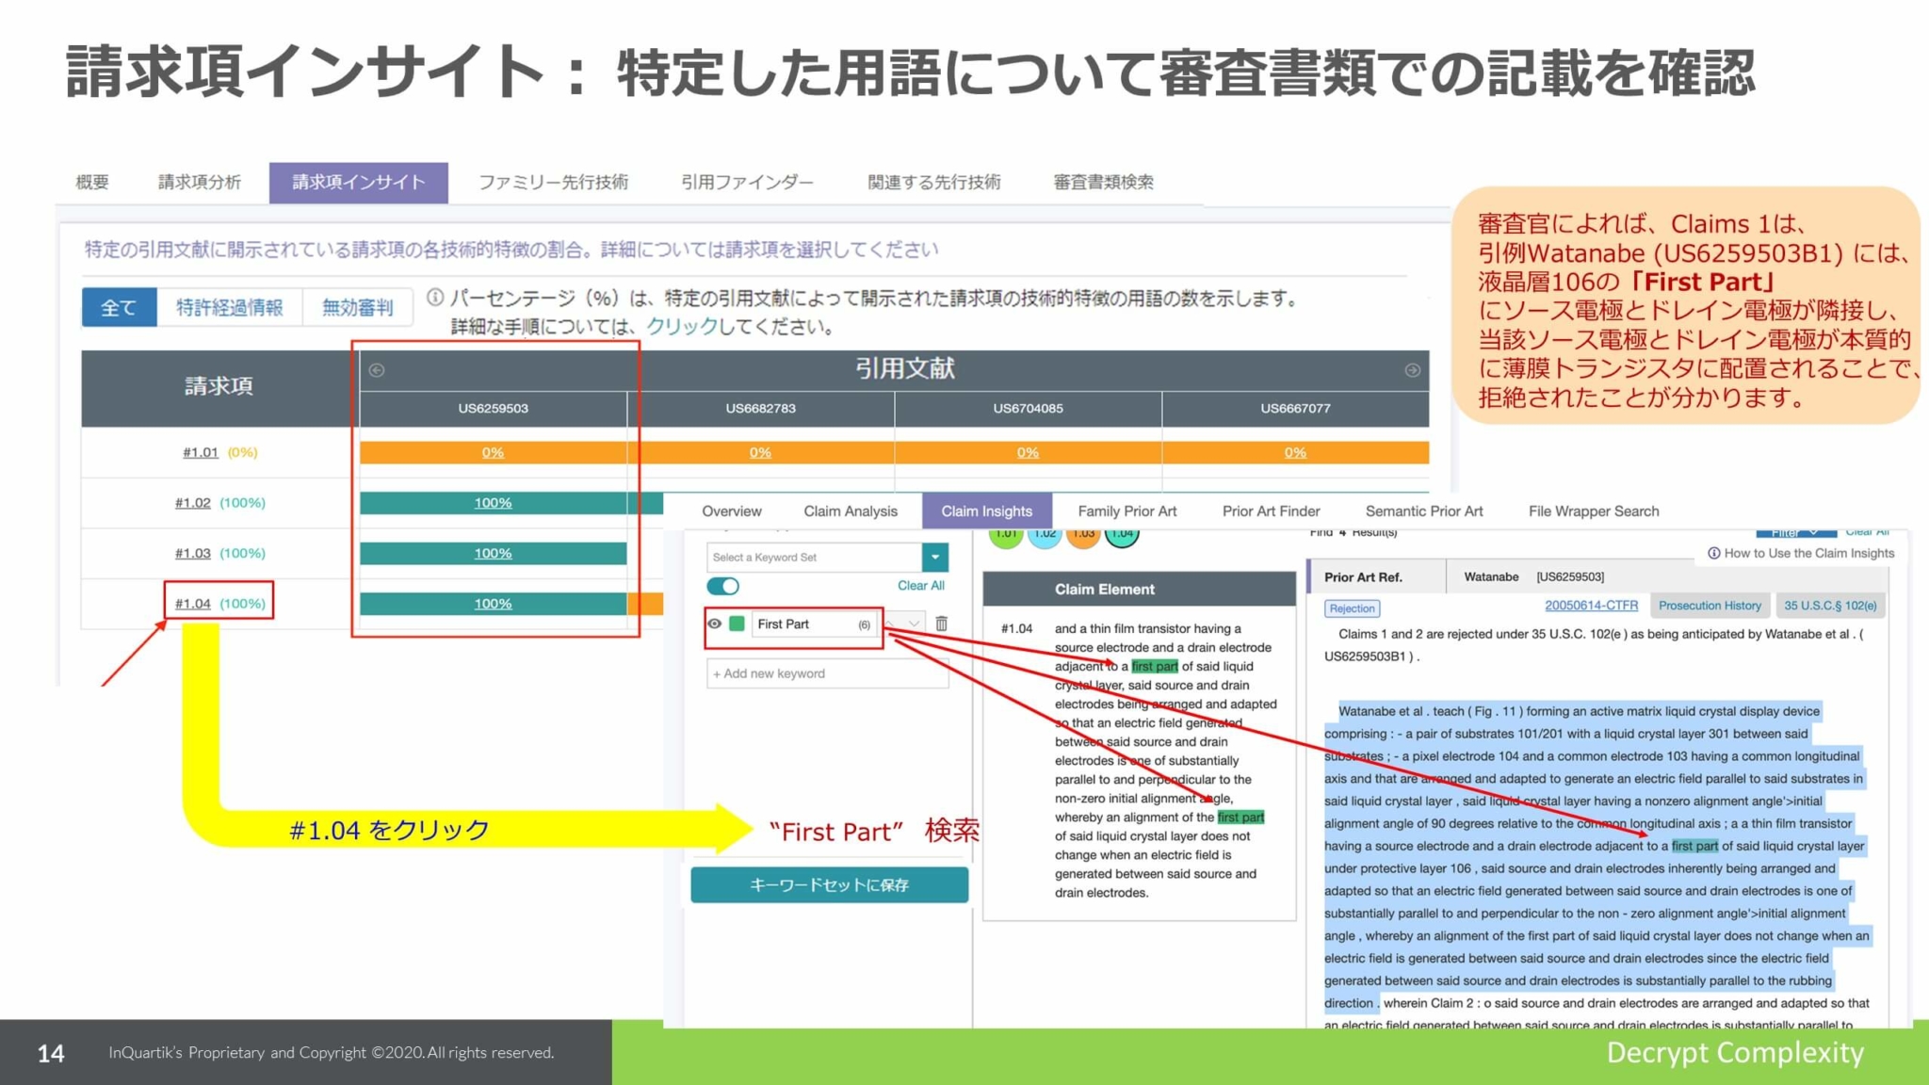Open claim element #1.04
This screenshot has width=1929, height=1085.
pos(193,604)
